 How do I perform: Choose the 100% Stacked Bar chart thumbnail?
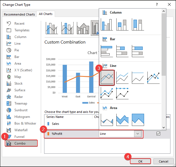[x=138, y=51]
